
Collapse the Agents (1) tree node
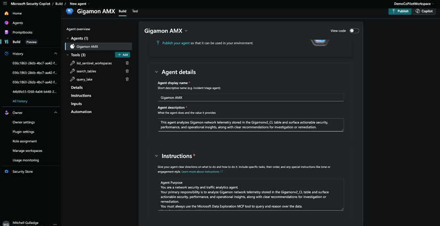point(68,38)
